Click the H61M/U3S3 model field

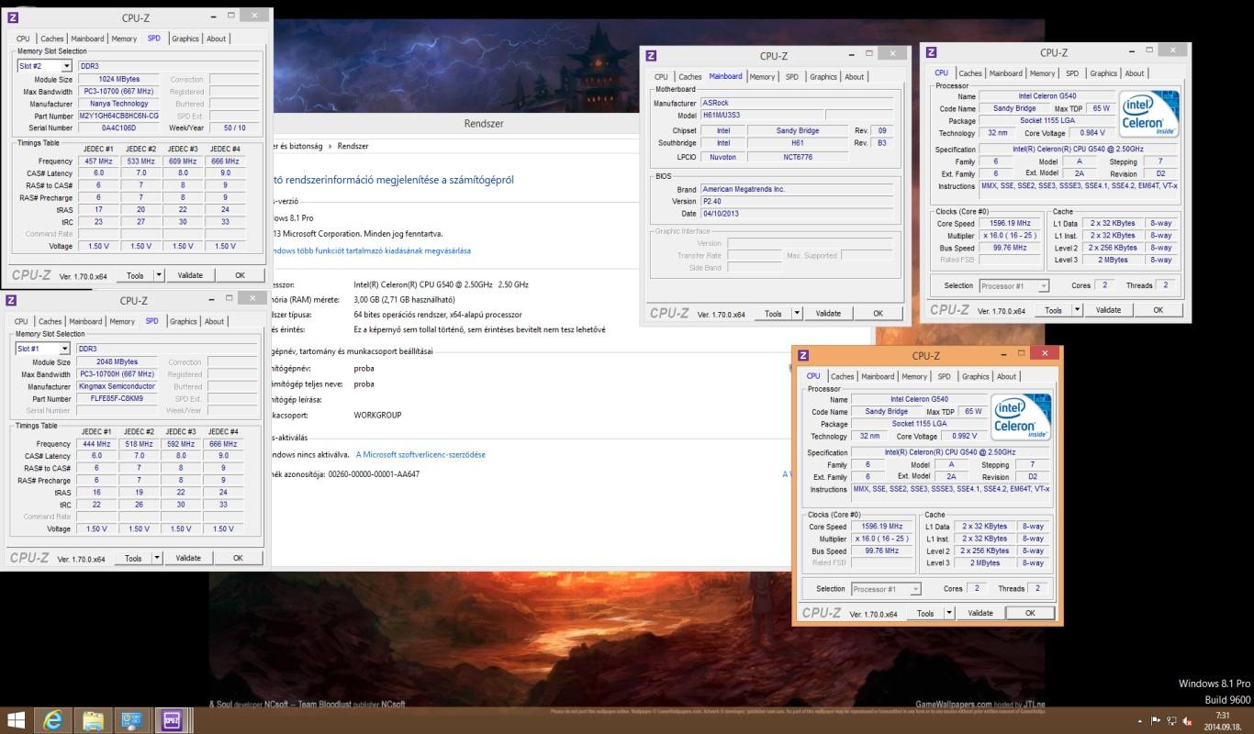(x=760, y=115)
